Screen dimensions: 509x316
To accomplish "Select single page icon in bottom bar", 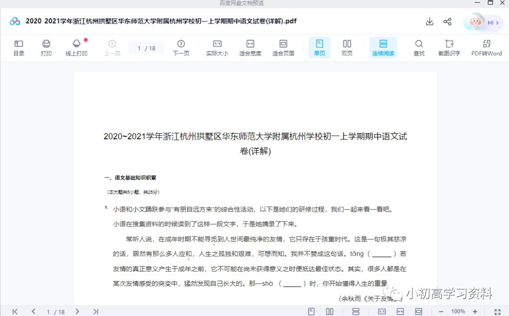I will (x=312, y=311).
